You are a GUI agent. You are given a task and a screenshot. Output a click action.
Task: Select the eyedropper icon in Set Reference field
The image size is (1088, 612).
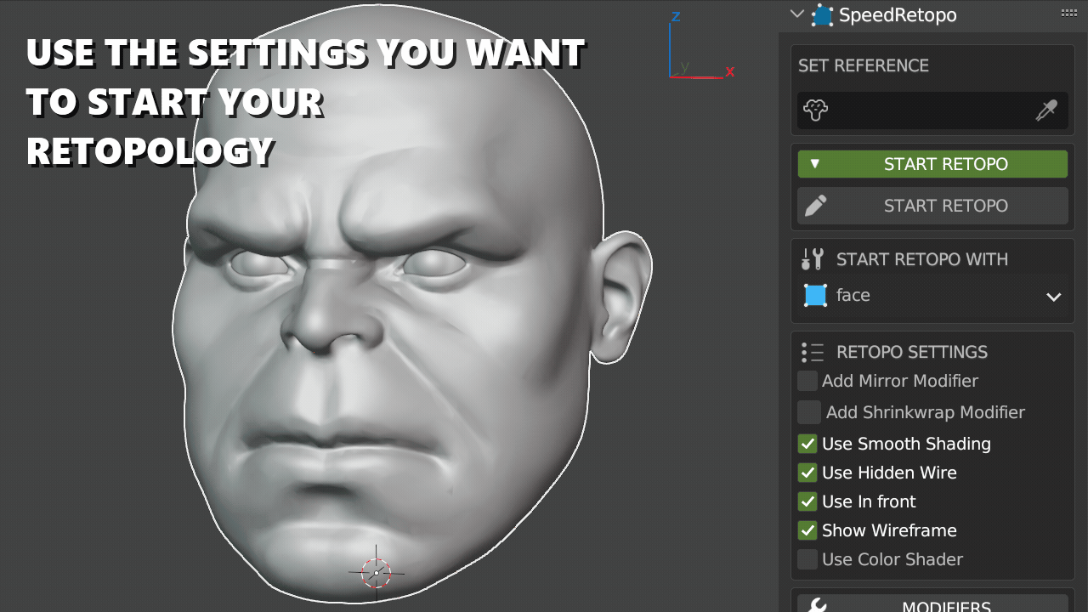pos(1046,110)
